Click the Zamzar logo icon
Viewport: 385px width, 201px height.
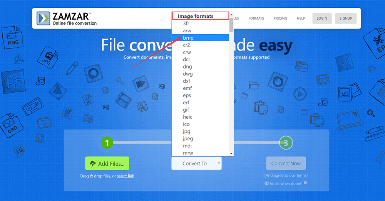[44, 18]
